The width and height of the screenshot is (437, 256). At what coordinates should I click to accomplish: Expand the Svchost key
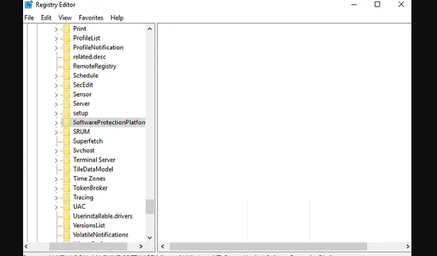pos(56,151)
